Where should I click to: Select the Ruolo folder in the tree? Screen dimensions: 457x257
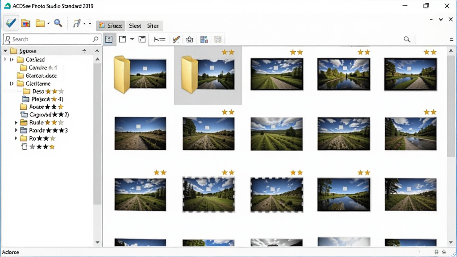click(x=42, y=123)
